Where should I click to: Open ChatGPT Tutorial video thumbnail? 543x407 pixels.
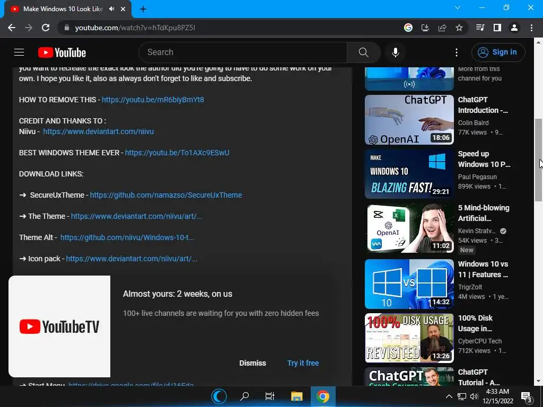click(x=409, y=377)
